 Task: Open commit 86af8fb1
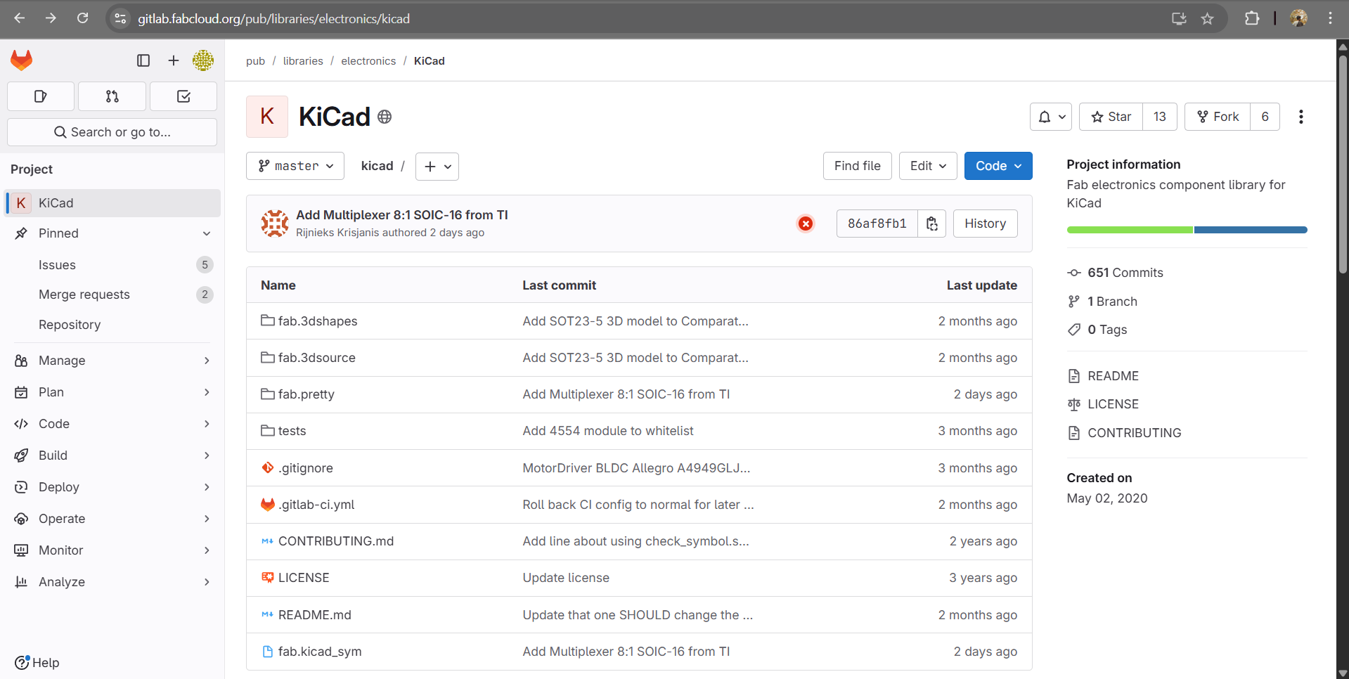(877, 224)
